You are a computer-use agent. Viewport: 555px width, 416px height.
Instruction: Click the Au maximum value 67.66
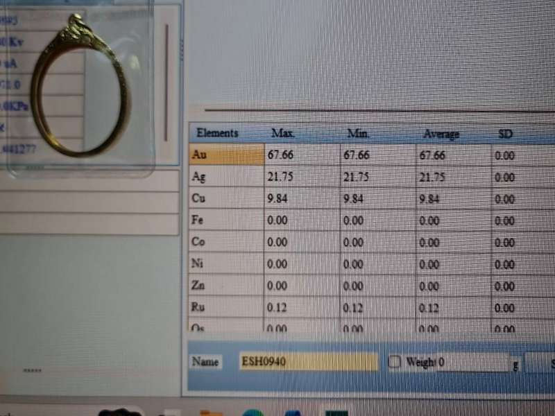click(280, 155)
